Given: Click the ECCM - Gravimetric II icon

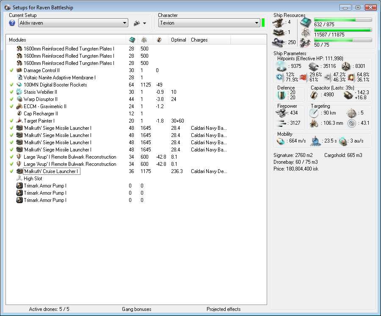Looking at the screenshot, I should click(19, 106).
